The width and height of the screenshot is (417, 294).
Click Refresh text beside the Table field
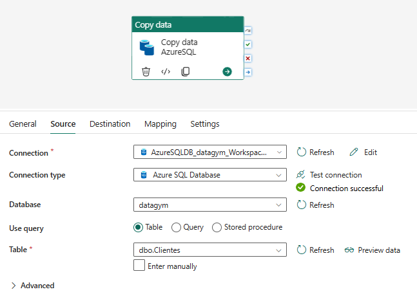tap(322, 250)
